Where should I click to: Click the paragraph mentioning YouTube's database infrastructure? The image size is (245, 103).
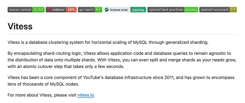[121, 81]
